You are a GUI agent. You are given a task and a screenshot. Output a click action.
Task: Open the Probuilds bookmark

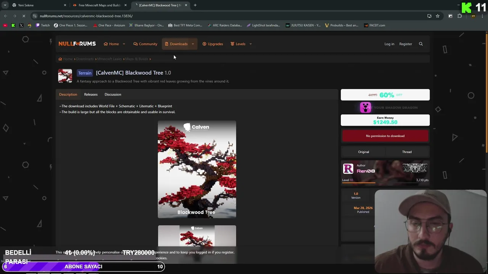[342, 25]
